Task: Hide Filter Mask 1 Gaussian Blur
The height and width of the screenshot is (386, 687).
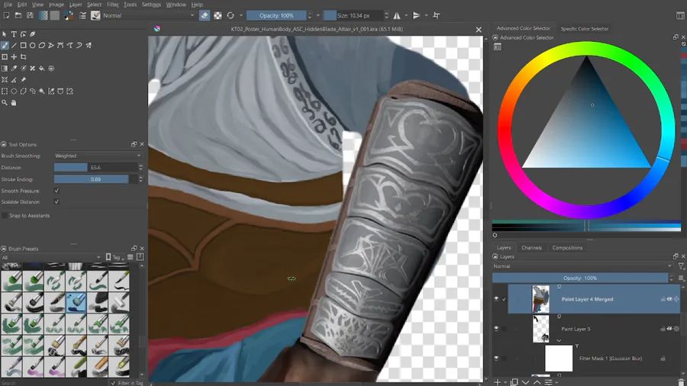Action: pyautogui.click(x=496, y=358)
